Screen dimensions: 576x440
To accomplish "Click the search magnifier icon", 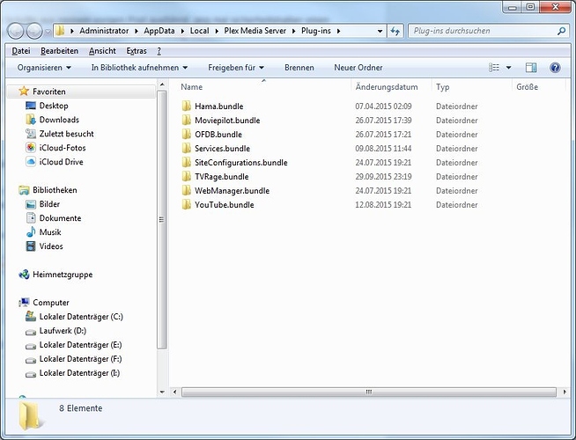I will (561, 31).
